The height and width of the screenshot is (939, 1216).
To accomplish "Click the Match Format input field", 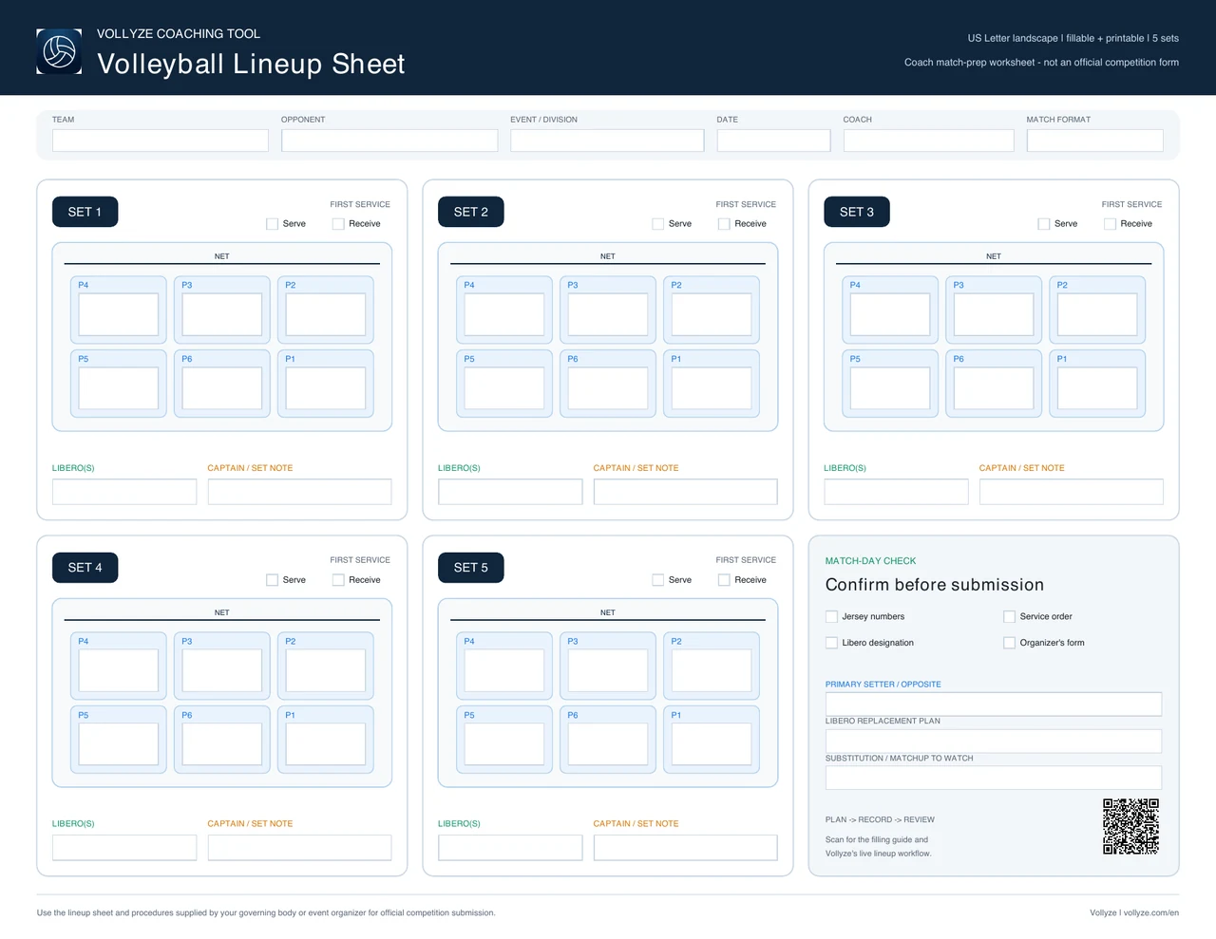I will (x=1095, y=141).
